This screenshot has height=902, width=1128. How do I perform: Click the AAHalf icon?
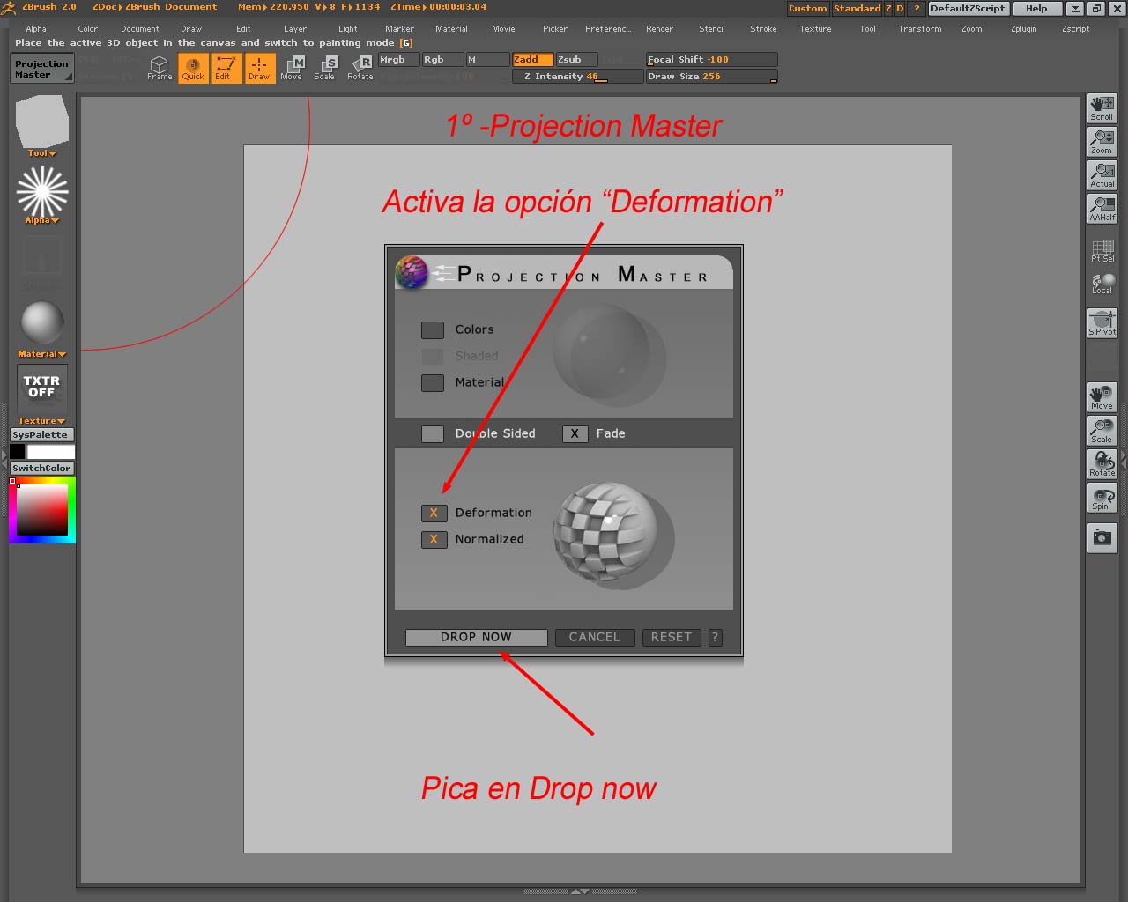click(x=1102, y=208)
